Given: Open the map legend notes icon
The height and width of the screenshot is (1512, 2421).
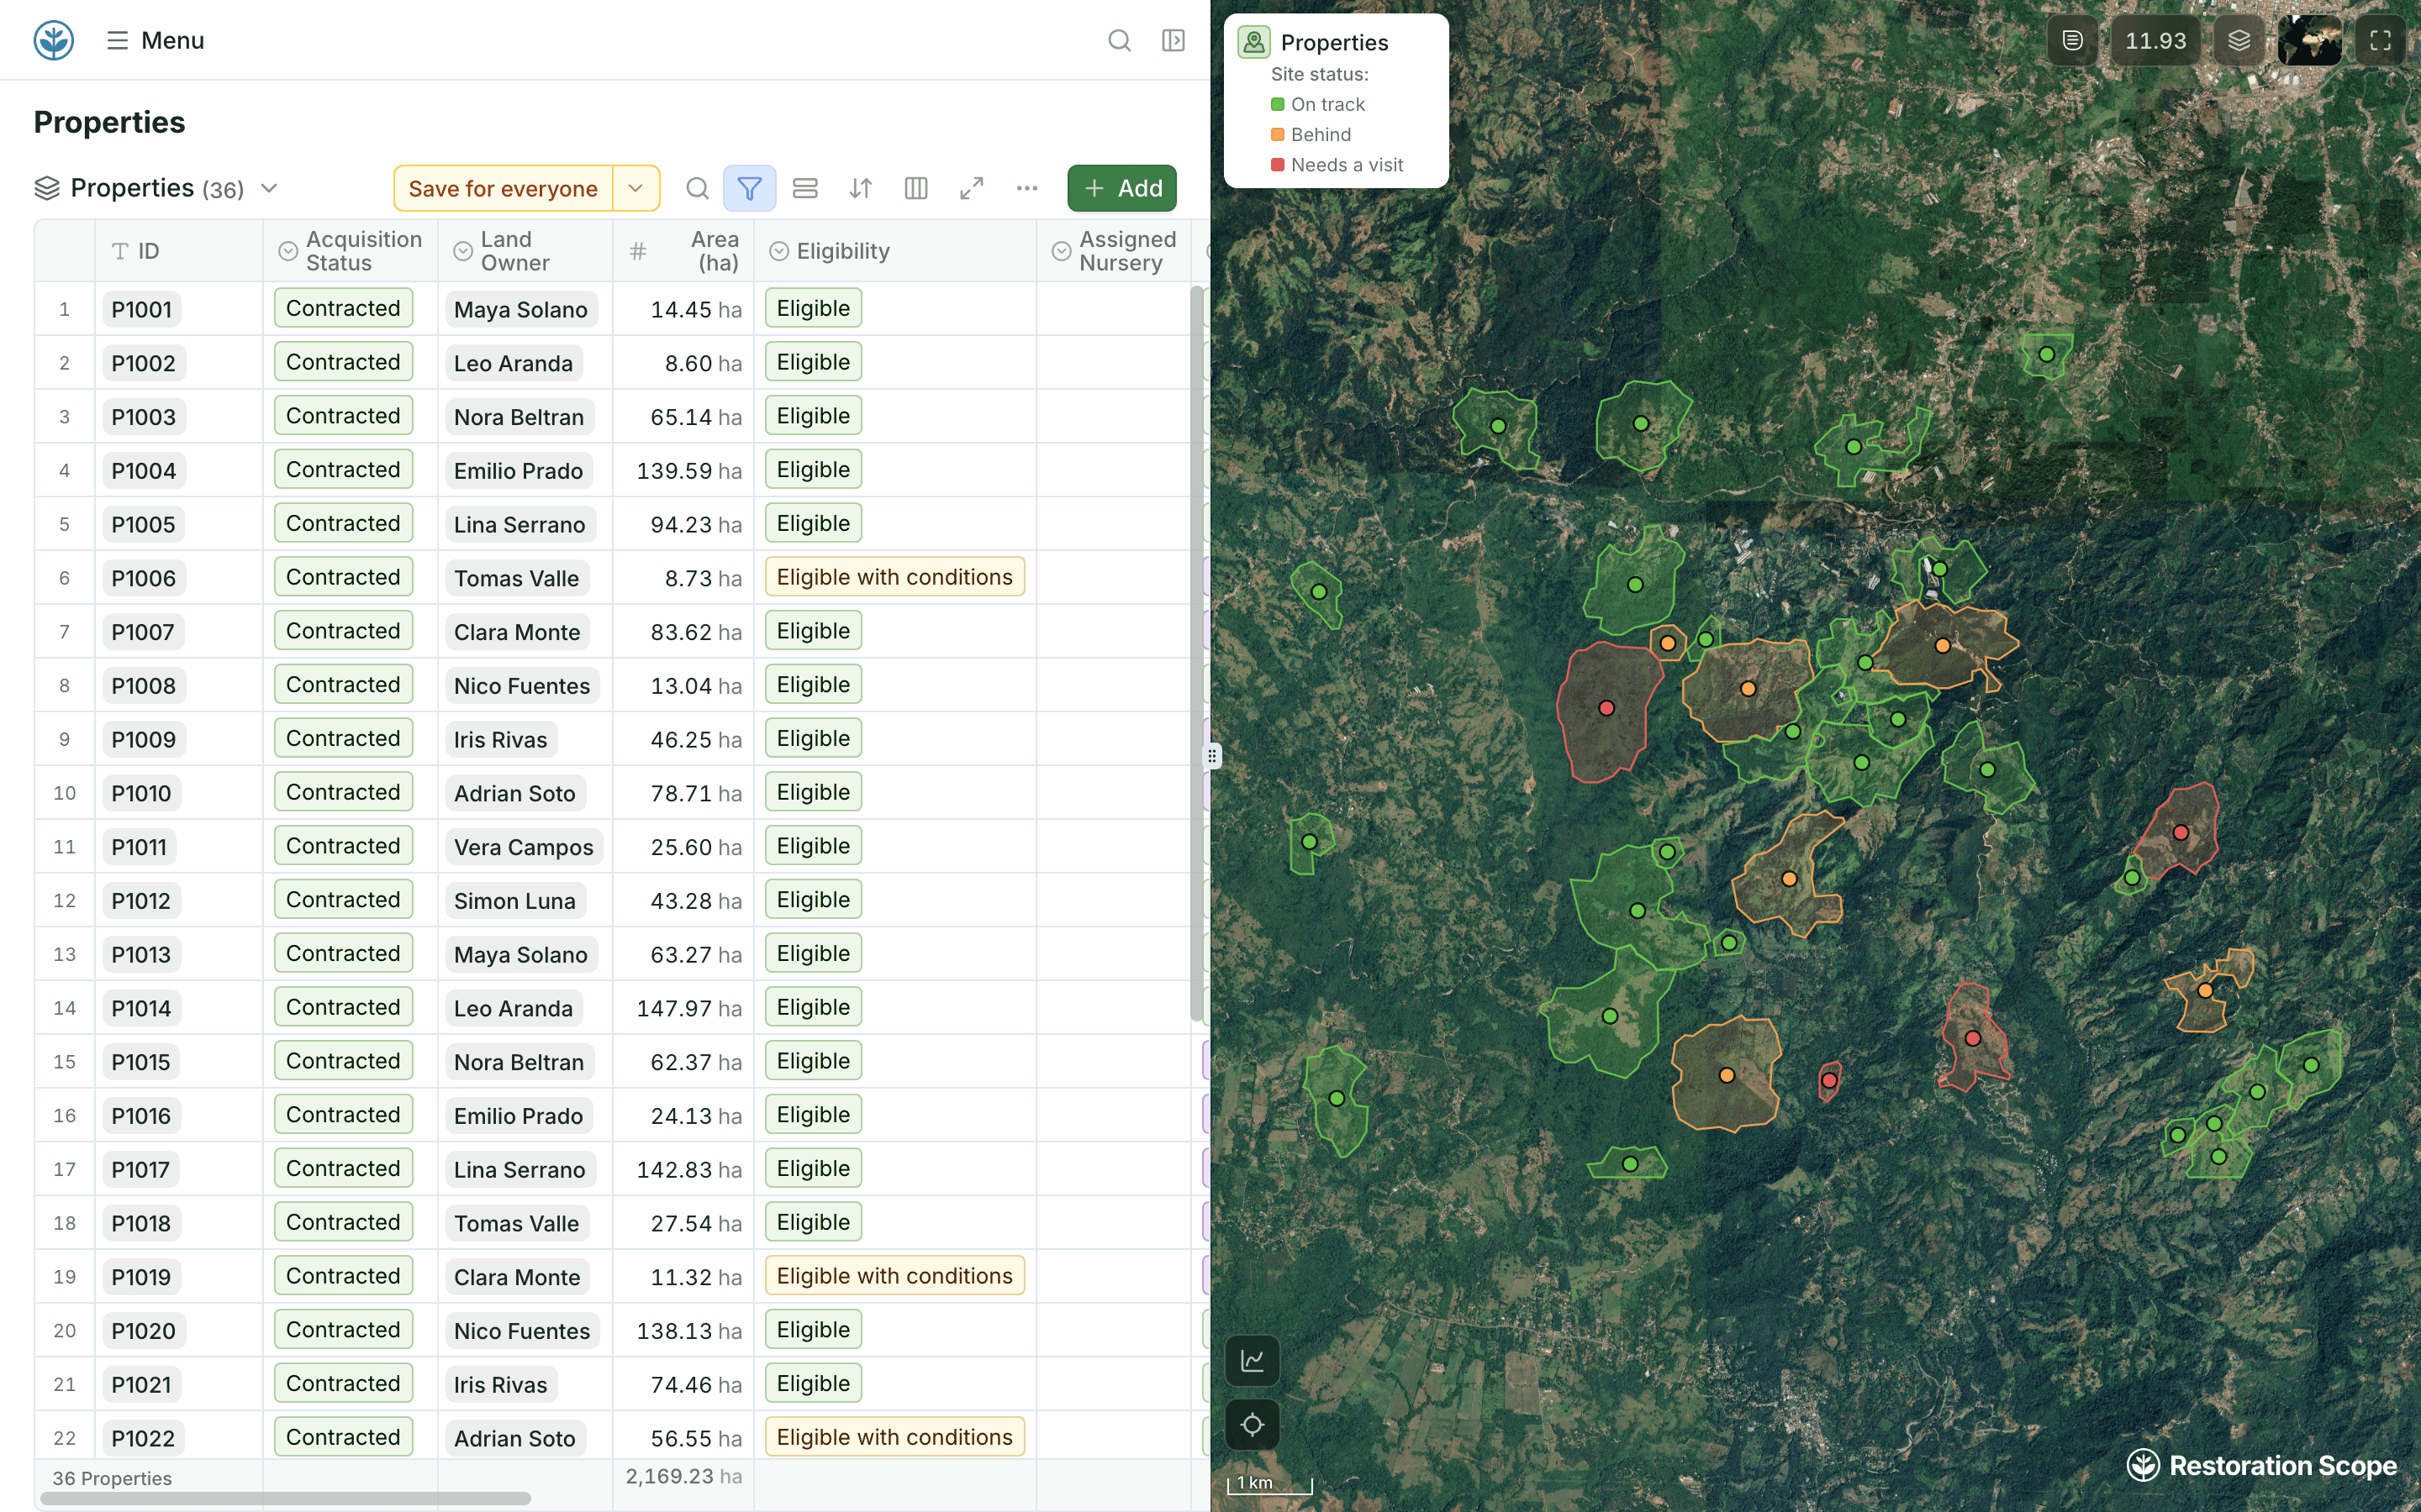Looking at the screenshot, I should point(2073,40).
